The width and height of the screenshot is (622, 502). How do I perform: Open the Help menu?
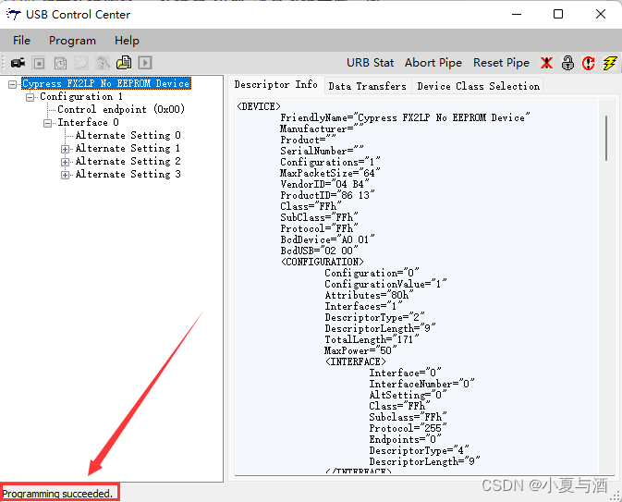coord(127,41)
